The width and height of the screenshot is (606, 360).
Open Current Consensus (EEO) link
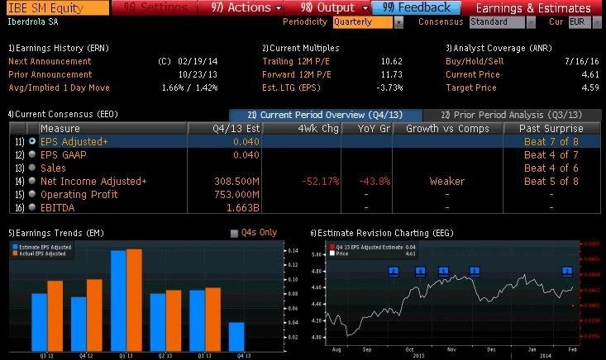(63, 114)
